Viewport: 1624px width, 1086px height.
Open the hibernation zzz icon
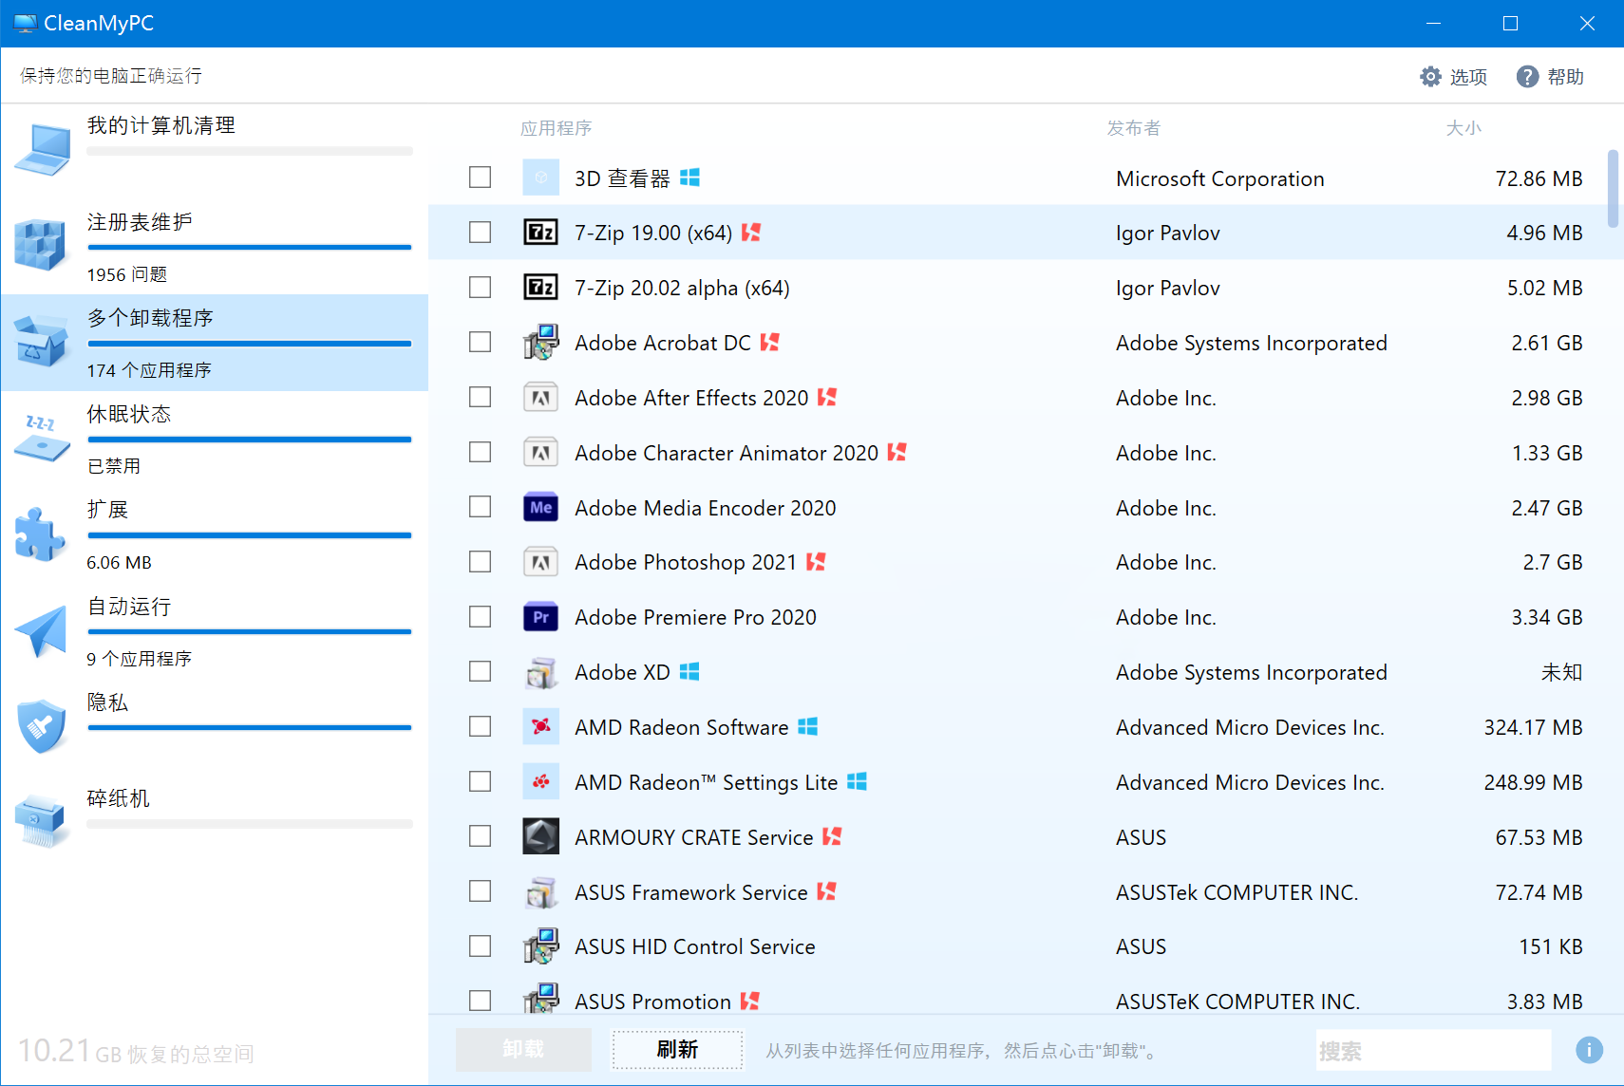(x=42, y=438)
